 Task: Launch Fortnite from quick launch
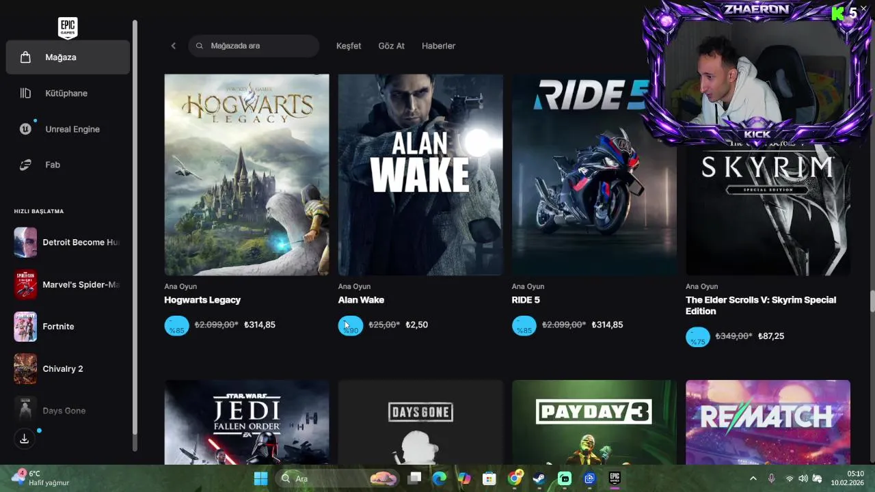point(68,327)
